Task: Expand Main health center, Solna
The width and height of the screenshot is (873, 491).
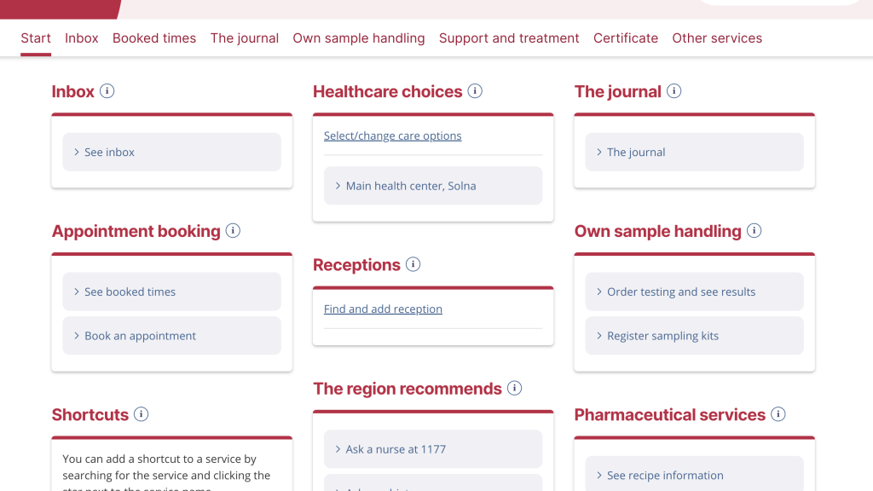Action: coord(432,186)
